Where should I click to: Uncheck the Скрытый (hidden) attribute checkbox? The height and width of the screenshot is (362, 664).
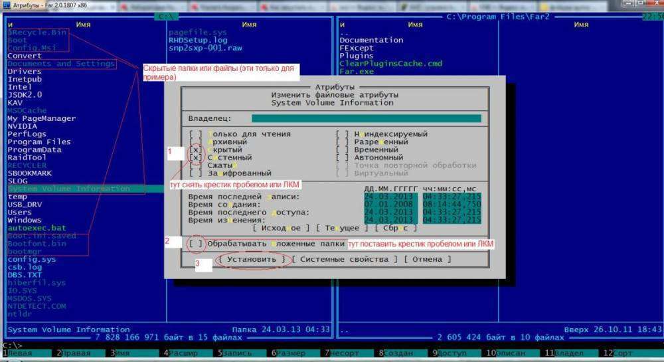point(196,150)
